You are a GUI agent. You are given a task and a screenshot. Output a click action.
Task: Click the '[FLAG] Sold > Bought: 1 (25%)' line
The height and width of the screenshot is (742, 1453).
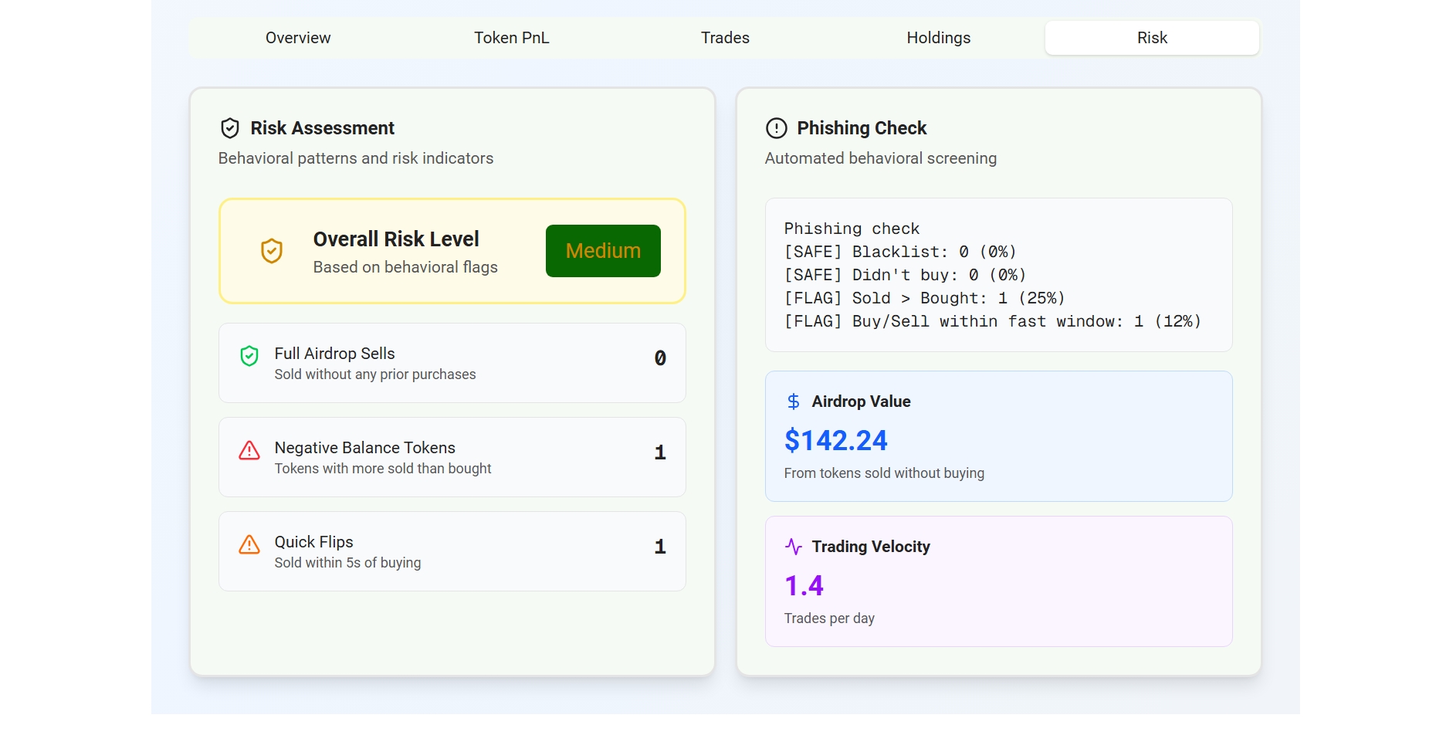pos(924,298)
